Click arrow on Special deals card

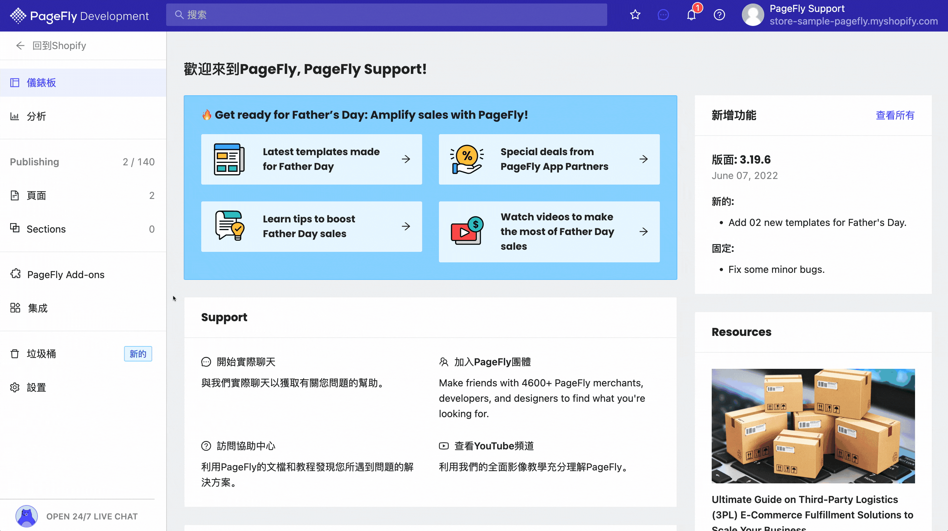(x=644, y=159)
